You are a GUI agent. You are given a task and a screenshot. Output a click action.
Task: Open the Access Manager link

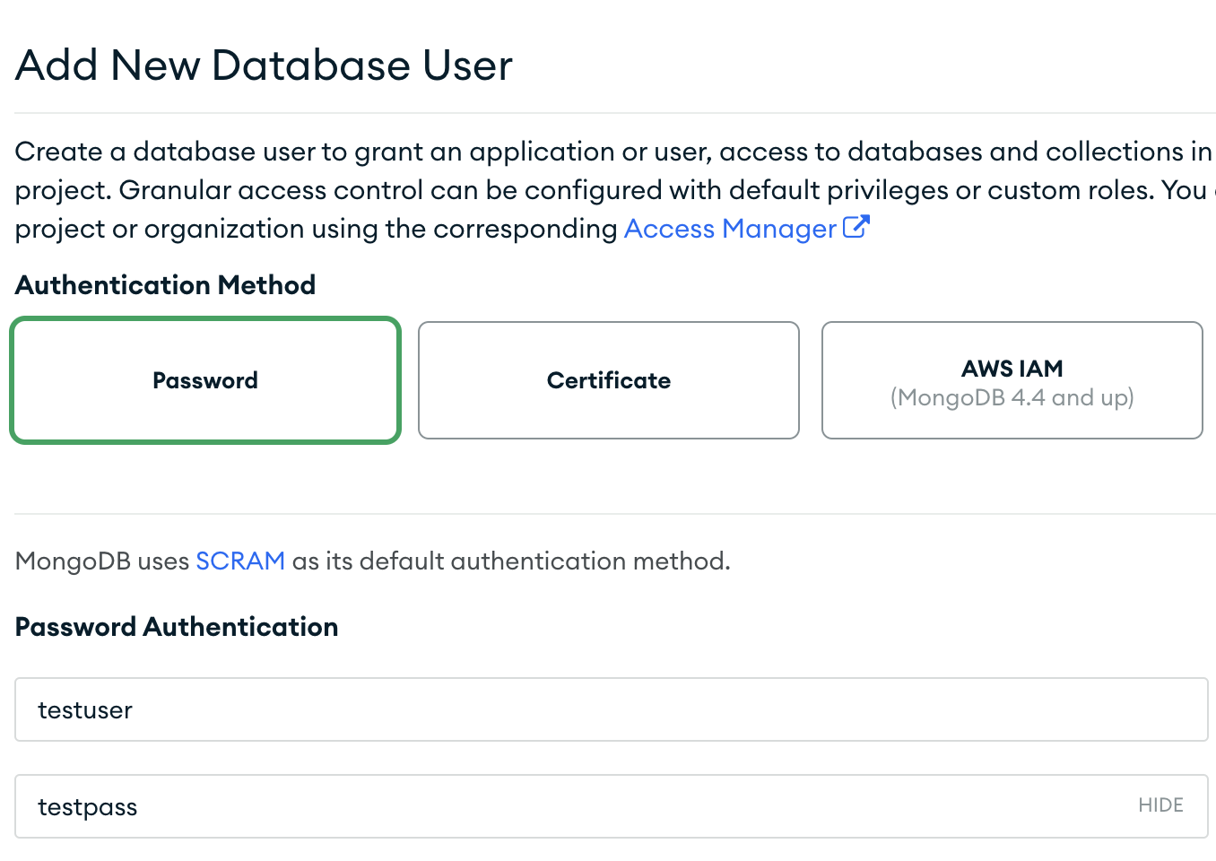[x=730, y=229]
